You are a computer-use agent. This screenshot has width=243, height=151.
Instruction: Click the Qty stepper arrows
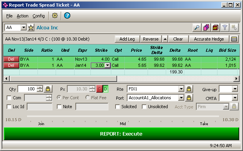tap(40, 89)
